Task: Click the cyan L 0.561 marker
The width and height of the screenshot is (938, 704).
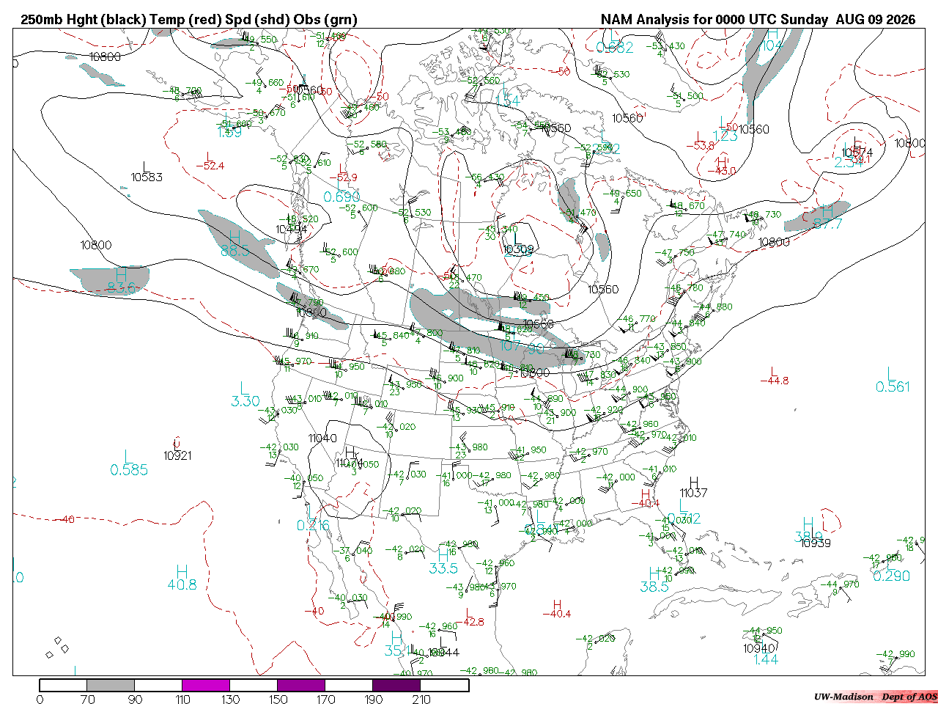Action: (892, 380)
